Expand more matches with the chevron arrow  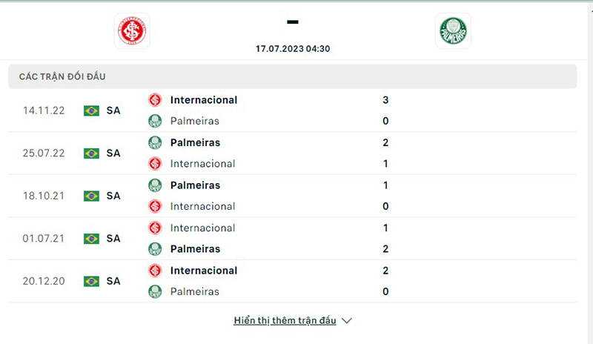tap(346, 321)
